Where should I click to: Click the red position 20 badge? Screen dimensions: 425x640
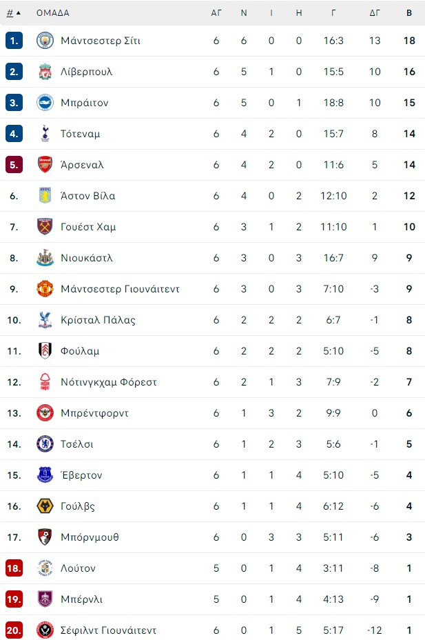click(x=14, y=630)
